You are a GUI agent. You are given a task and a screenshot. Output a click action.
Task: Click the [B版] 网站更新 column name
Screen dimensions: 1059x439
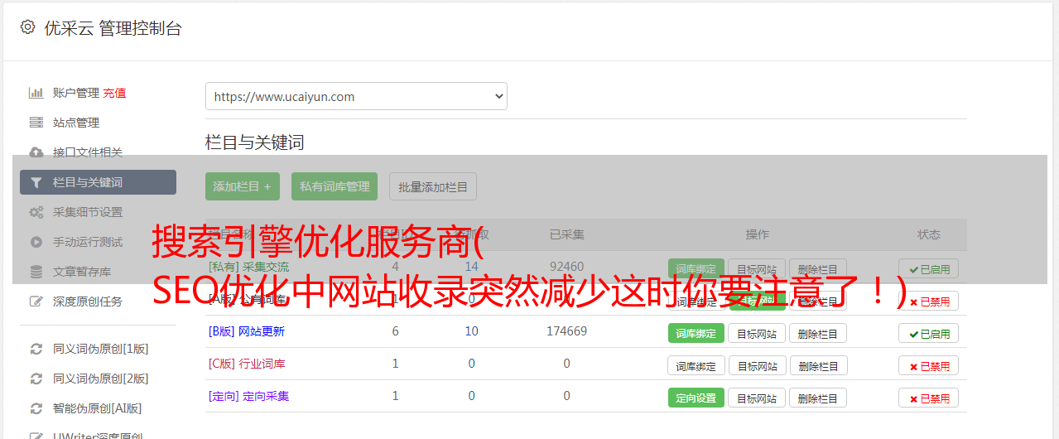[x=247, y=331]
